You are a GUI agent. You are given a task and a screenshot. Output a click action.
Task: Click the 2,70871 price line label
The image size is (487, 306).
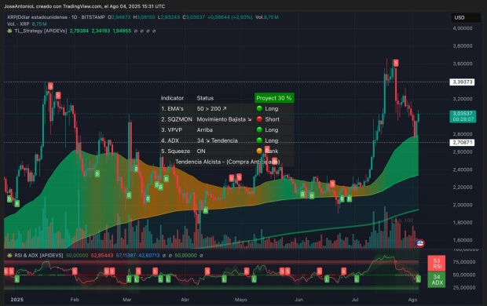point(462,143)
